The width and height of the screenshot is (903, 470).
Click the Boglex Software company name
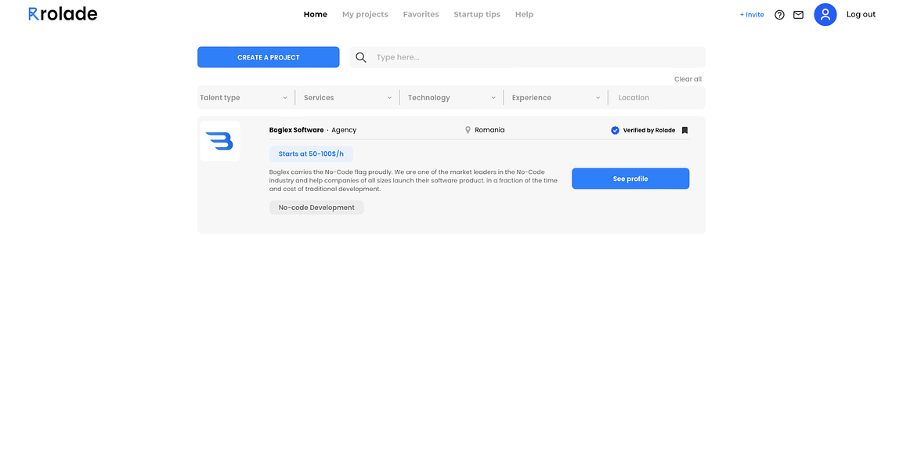click(296, 130)
